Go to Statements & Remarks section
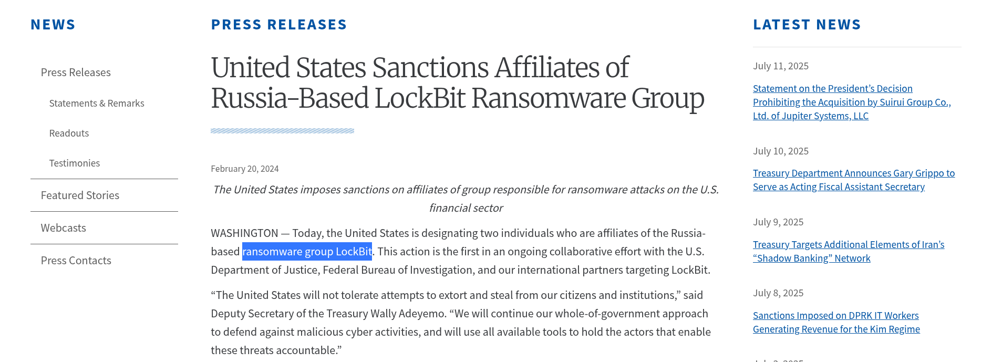The height and width of the screenshot is (362, 992). coord(97,104)
